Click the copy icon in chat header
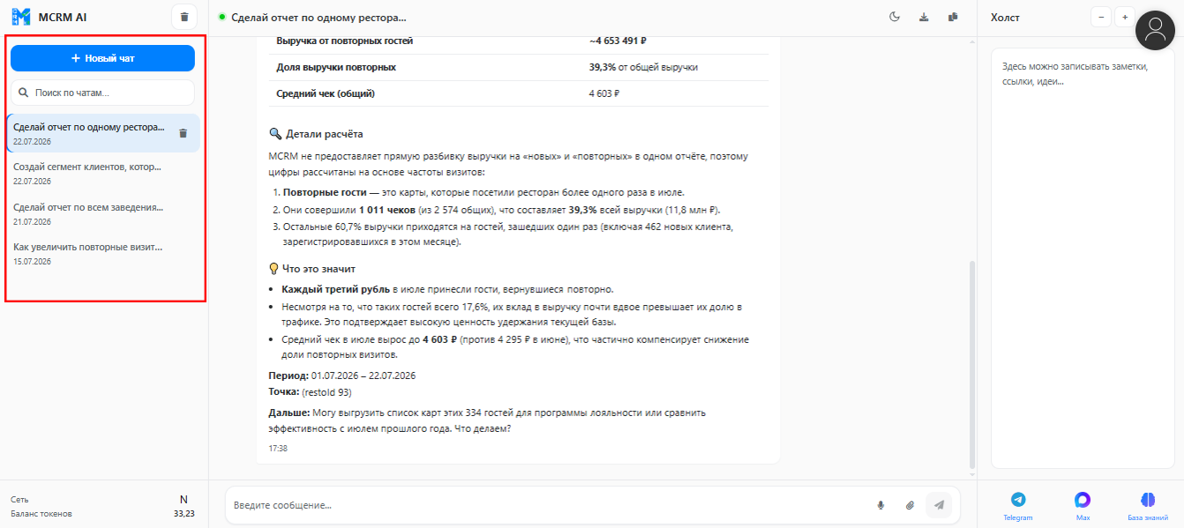This screenshot has width=1184, height=528. point(953,17)
